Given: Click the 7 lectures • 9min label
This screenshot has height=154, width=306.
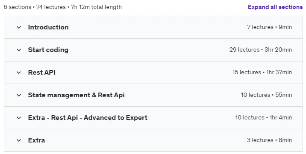Looking at the screenshot, I should pos(270,27).
